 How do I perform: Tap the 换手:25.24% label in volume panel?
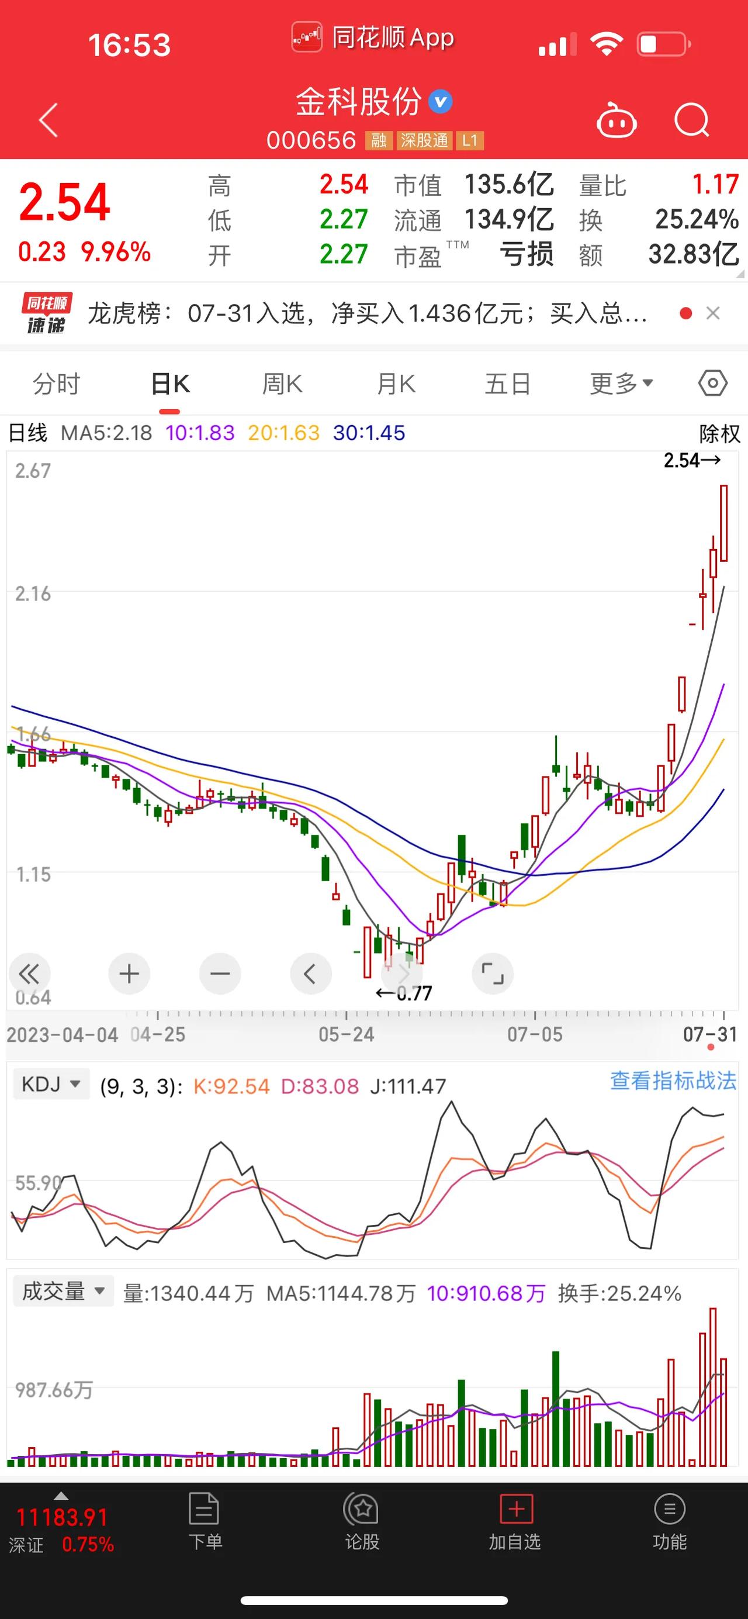pyautogui.click(x=619, y=1293)
